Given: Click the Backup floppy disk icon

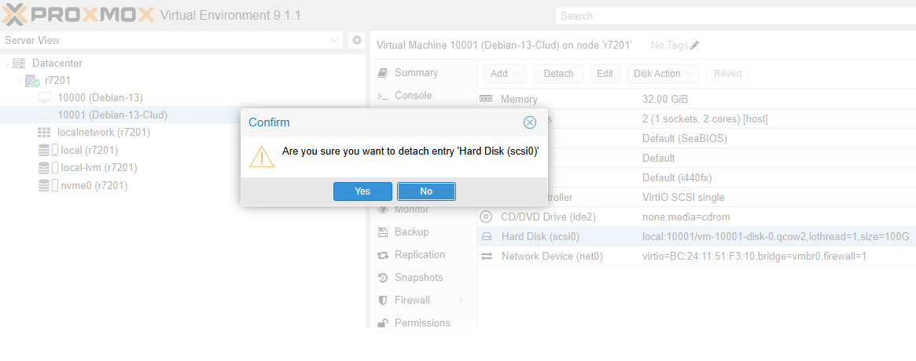Looking at the screenshot, I should pyautogui.click(x=383, y=232).
